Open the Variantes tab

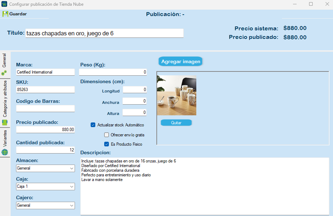point(5,139)
